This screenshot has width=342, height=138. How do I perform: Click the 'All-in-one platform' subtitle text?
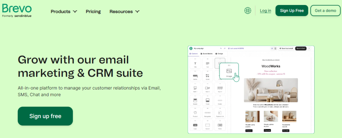click(x=90, y=92)
